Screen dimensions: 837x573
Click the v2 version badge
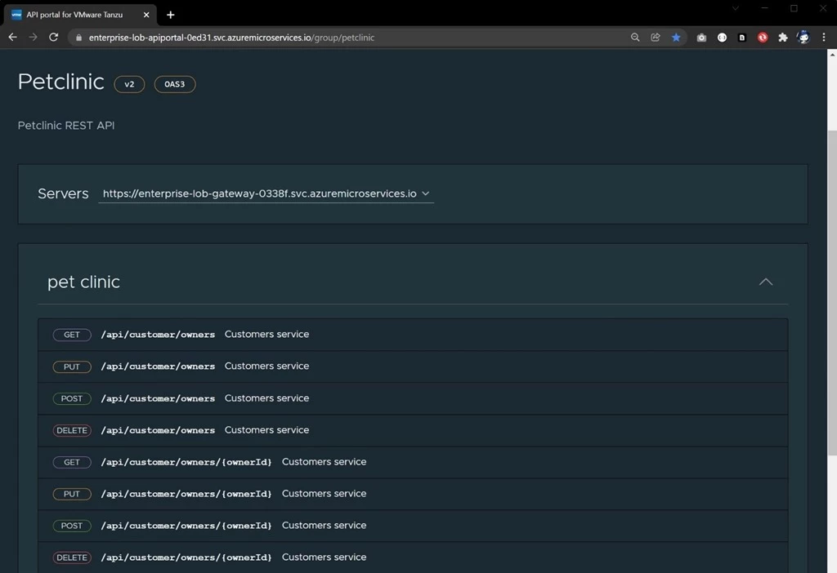pos(129,84)
